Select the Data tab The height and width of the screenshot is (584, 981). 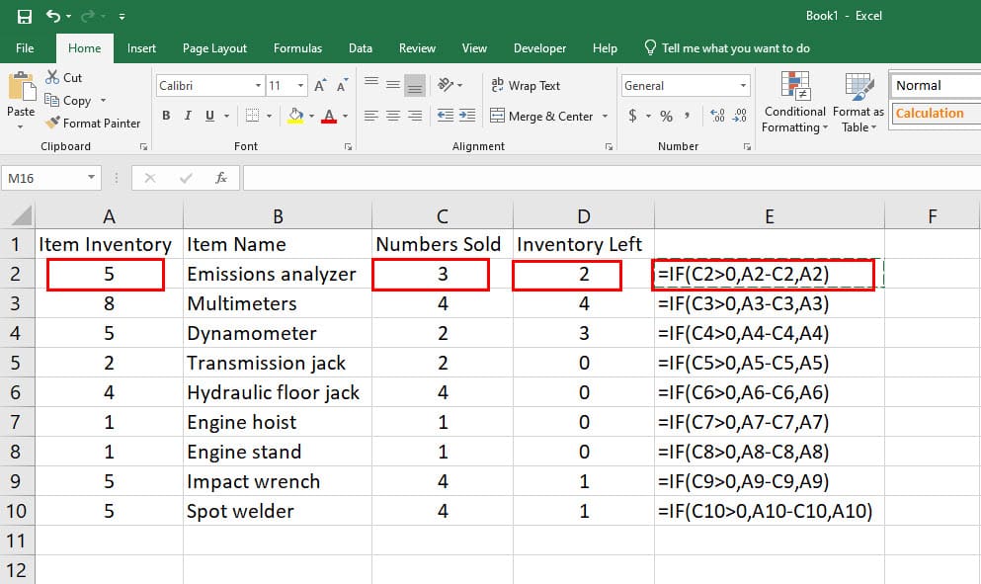[x=361, y=48]
